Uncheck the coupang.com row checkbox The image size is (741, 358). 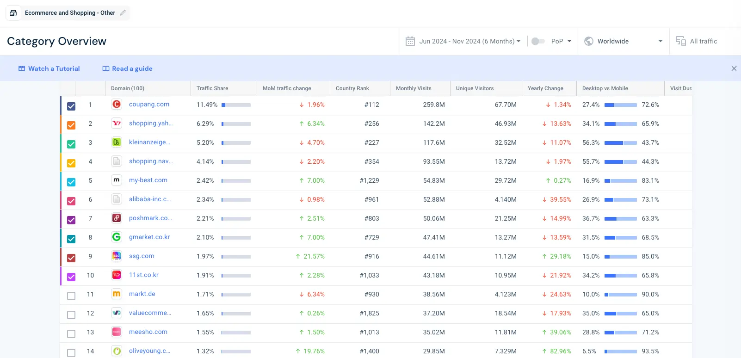71,106
